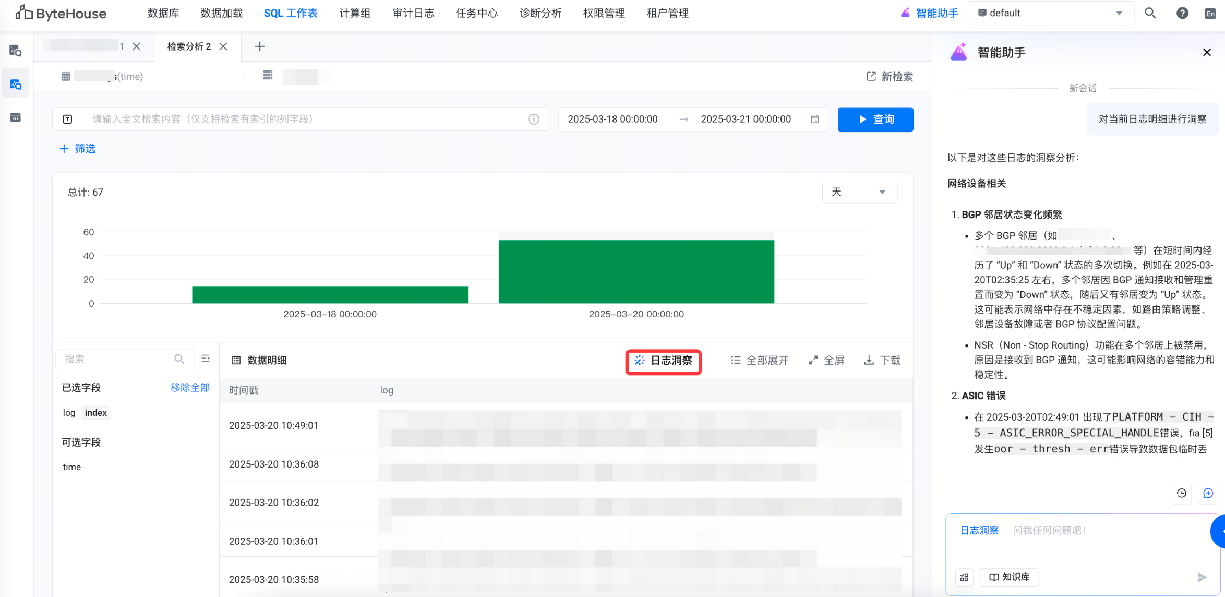The image size is (1225, 597).
Task: Open the 诊断分析 menu item
Action: click(540, 13)
